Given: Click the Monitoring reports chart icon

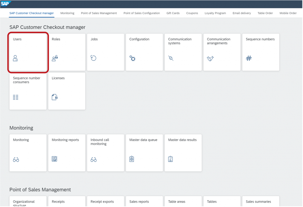Looking at the screenshot, I should pyautogui.click(x=54, y=159).
